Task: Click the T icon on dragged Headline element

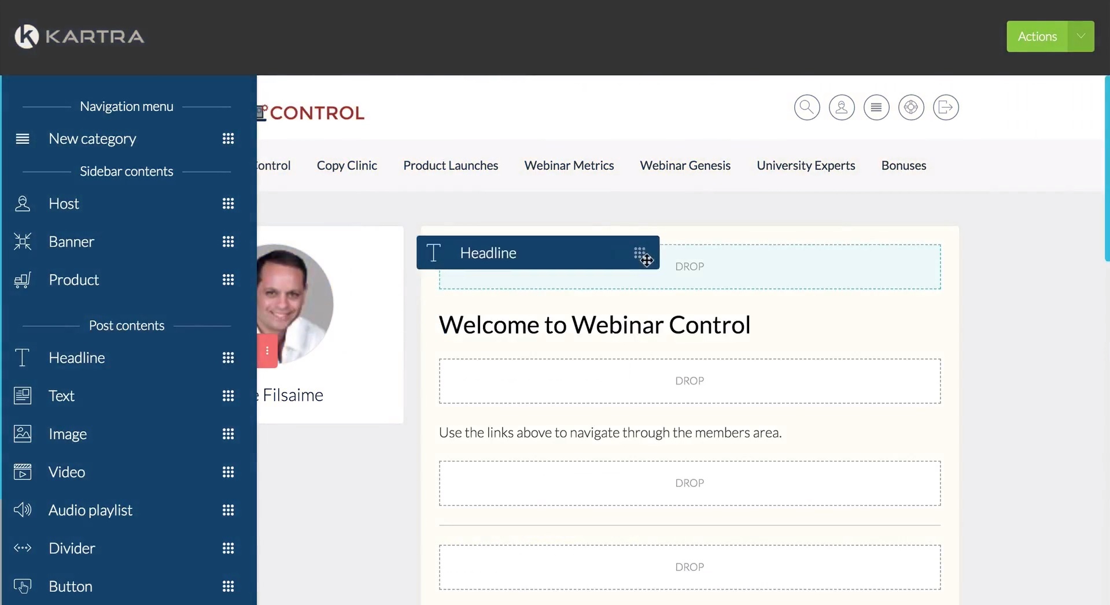Action: pyautogui.click(x=433, y=253)
